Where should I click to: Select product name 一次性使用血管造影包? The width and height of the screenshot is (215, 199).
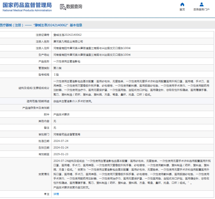(x=67, y=61)
